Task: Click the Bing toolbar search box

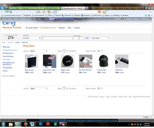Action: point(78,12)
